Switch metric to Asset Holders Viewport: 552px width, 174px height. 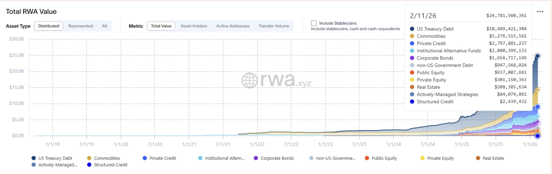coord(194,26)
